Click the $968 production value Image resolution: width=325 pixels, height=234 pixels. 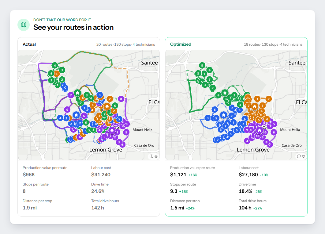point(28,175)
